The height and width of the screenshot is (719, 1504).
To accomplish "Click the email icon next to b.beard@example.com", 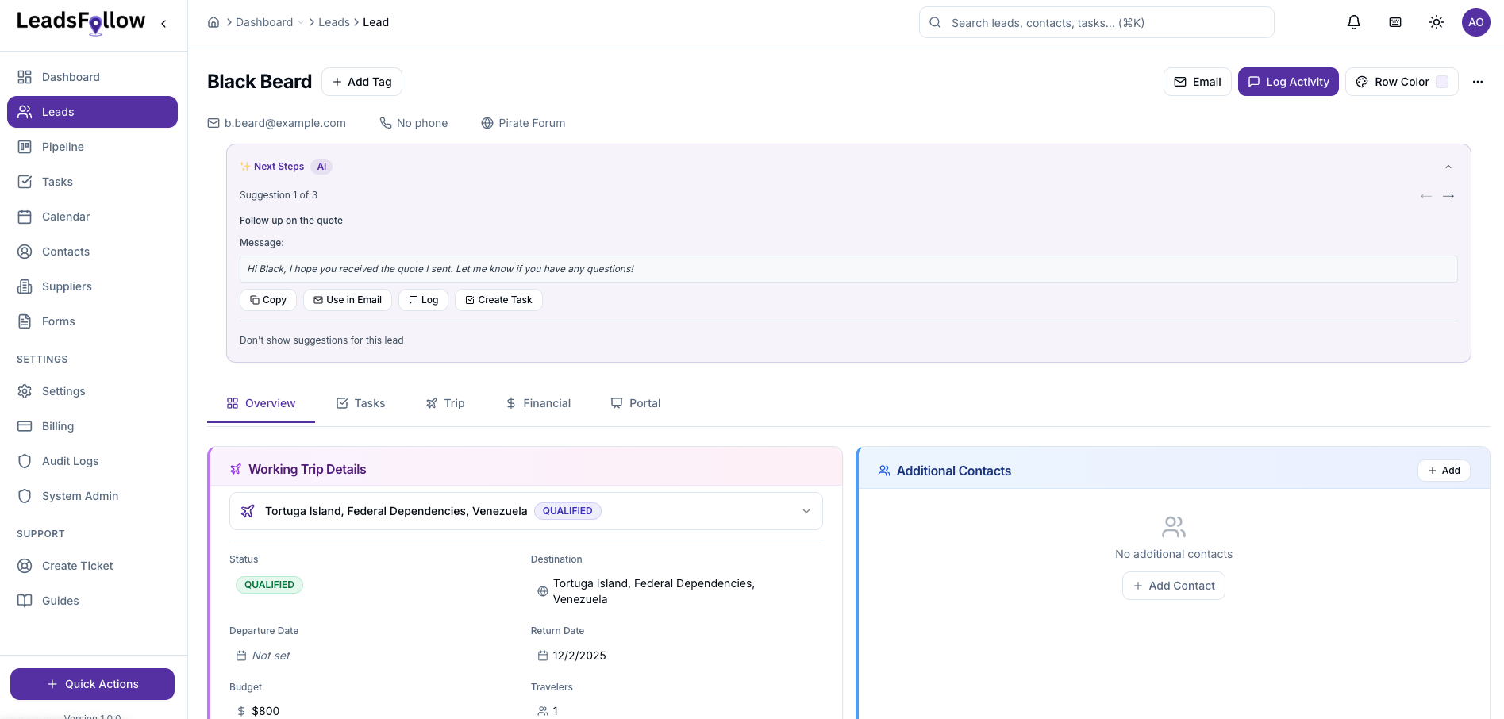I will pyautogui.click(x=213, y=123).
